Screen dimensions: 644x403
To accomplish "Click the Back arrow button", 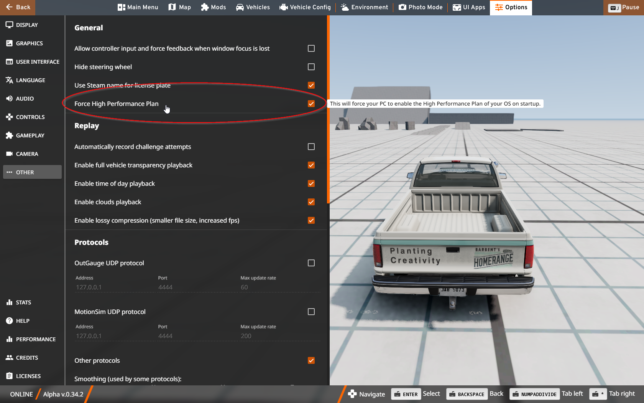I will click(x=18, y=7).
